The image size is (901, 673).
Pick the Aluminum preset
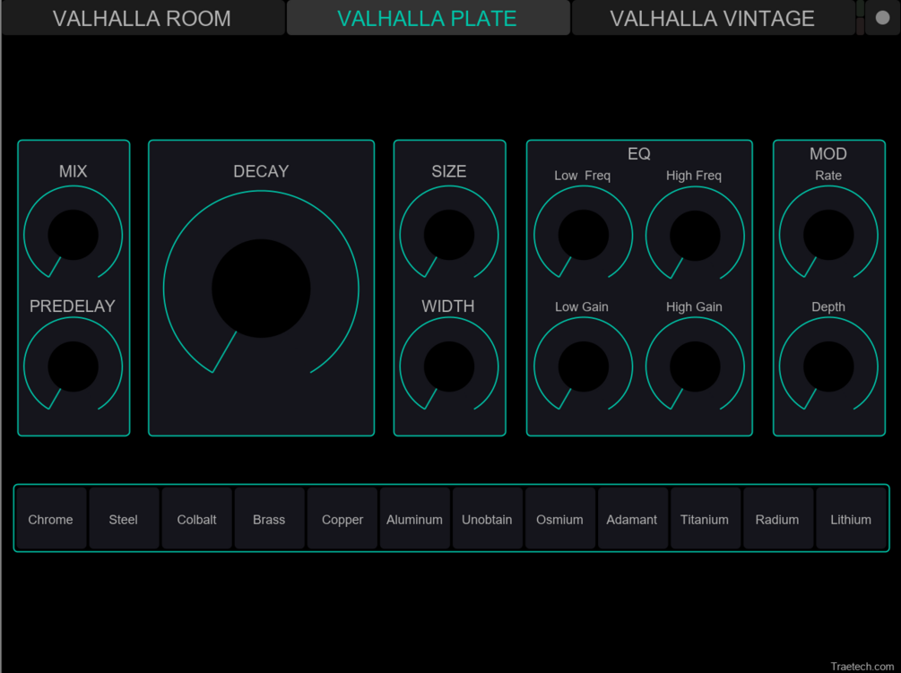point(414,519)
